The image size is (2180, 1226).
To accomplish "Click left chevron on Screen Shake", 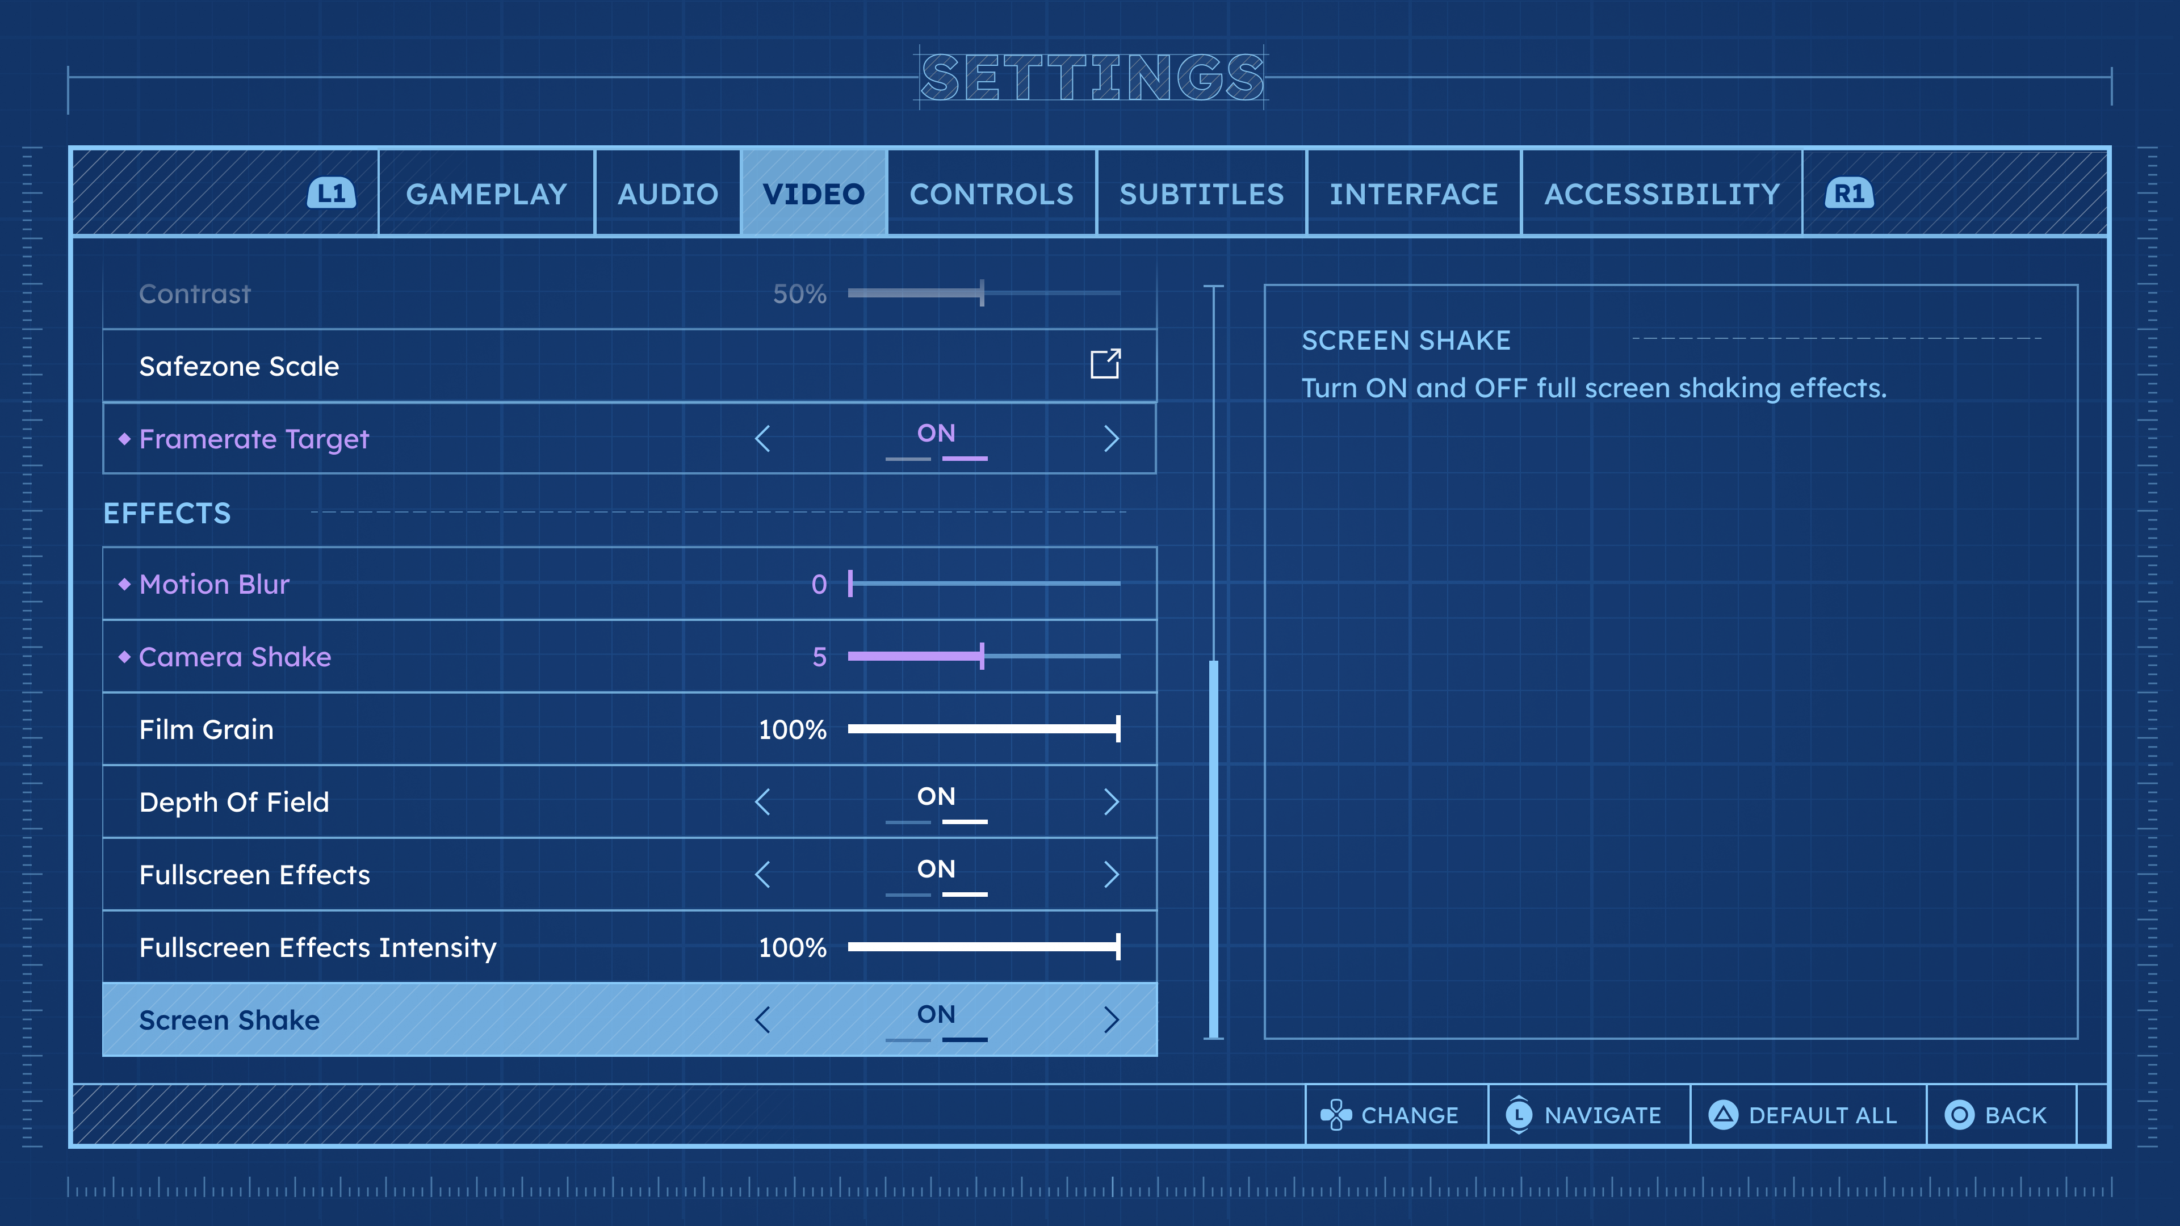I will coord(762,1019).
